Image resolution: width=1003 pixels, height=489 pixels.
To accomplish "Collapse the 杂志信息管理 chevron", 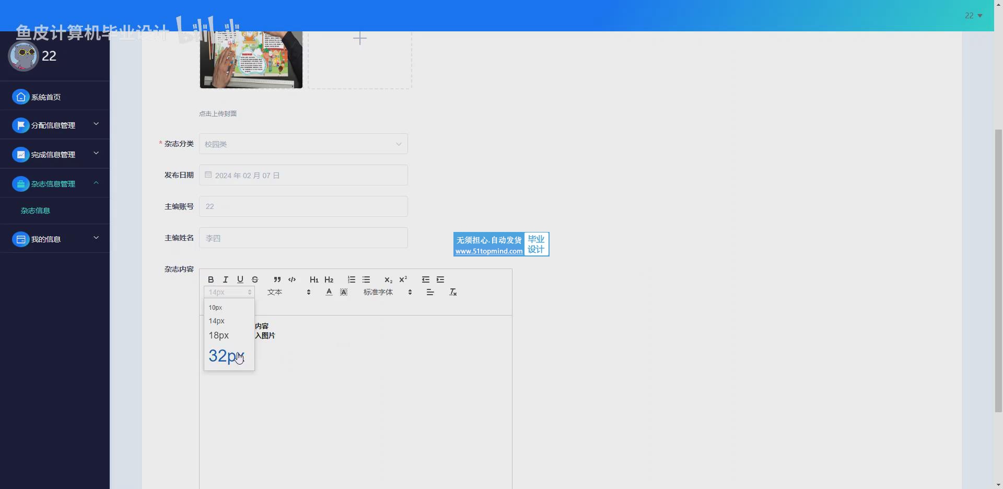I will point(96,183).
